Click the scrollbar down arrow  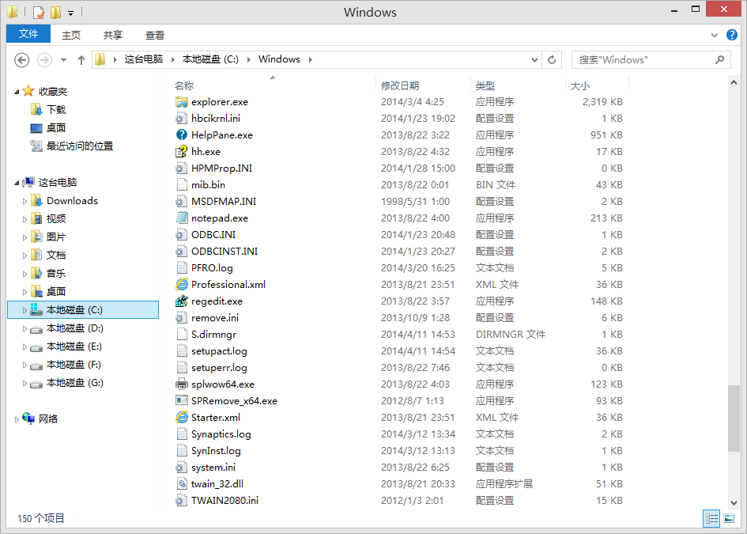click(x=734, y=503)
